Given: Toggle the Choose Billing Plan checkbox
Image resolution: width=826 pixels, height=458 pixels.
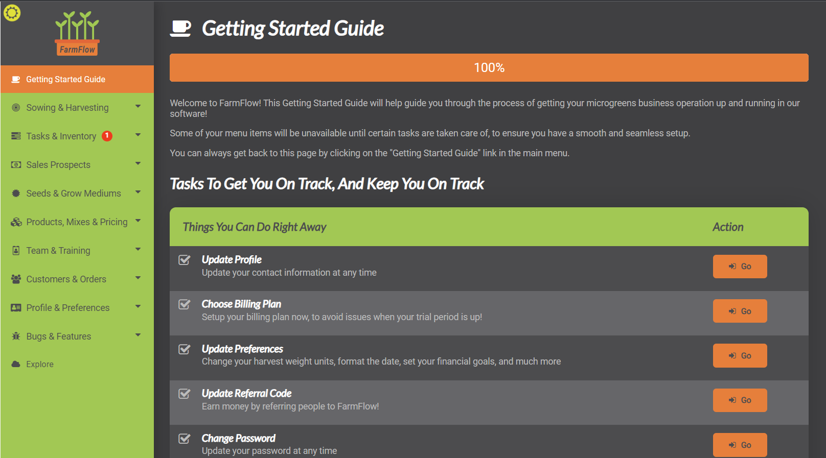Looking at the screenshot, I should pos(185,304).
